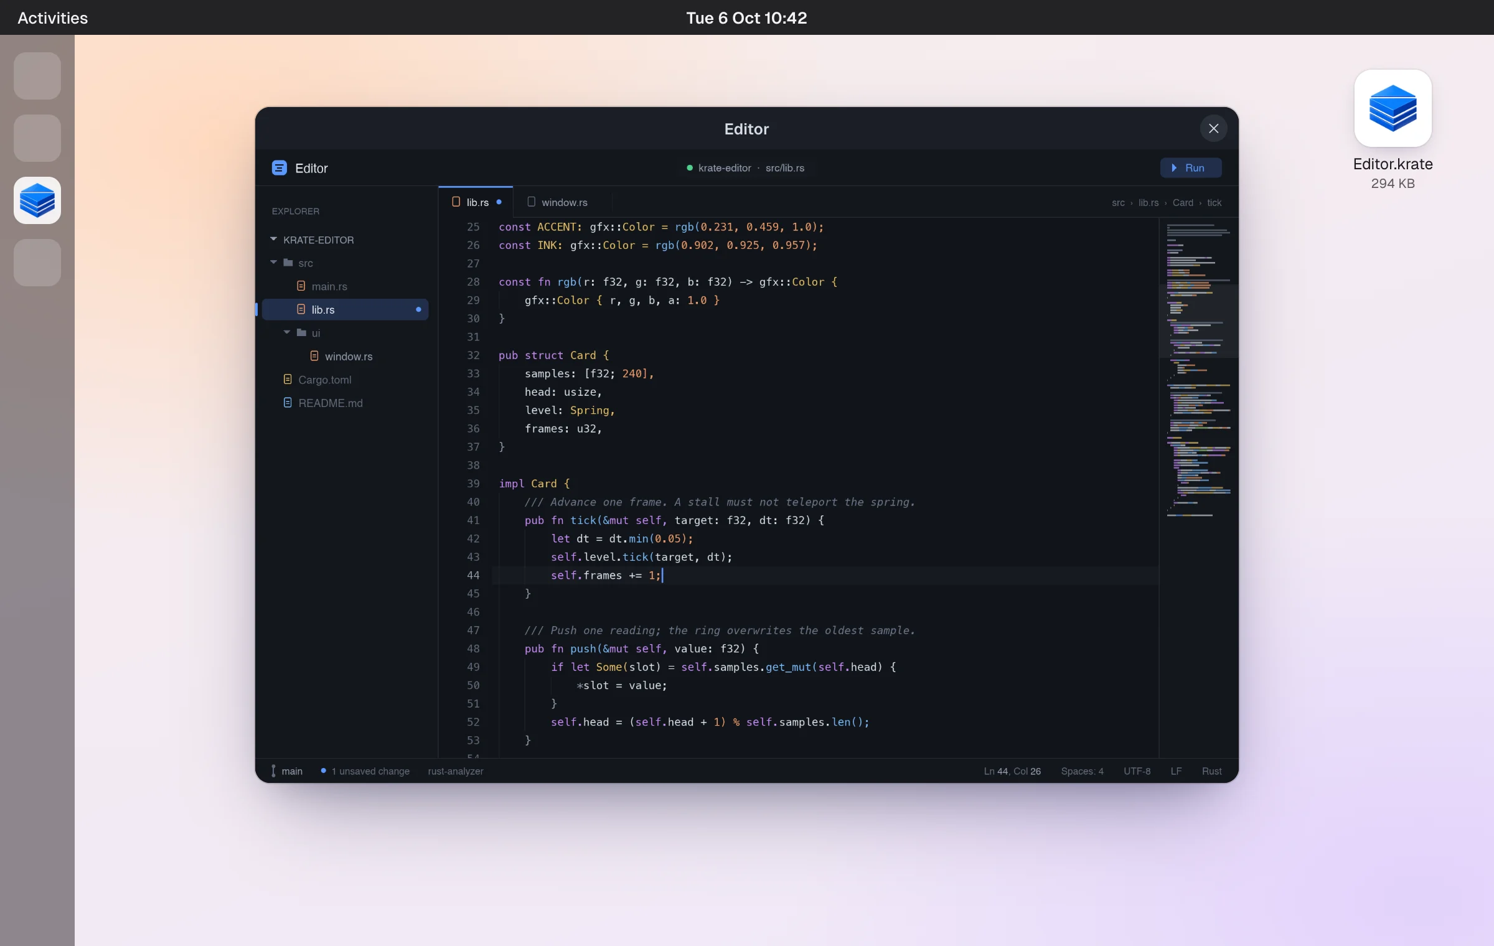1494x946 pixels.
Task: Click the Editor stacked-layers icon in the dock
Action: [37, 200]
